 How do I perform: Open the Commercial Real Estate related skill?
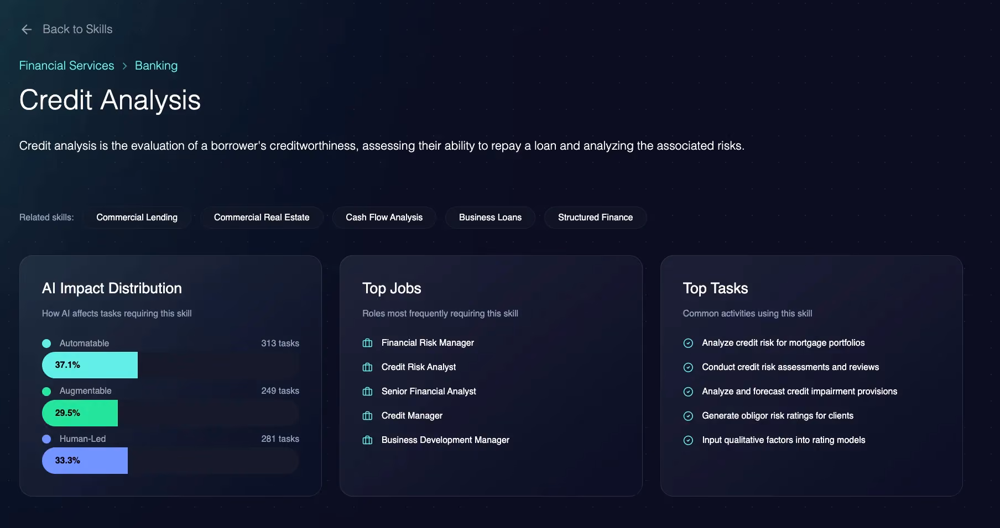(x=262, y=218)
